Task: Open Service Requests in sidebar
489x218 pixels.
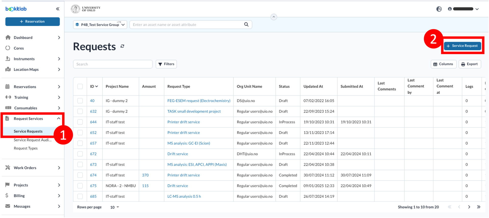Action: tap(28, 131)
